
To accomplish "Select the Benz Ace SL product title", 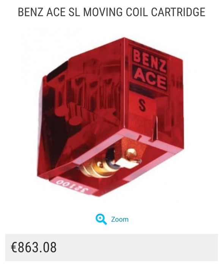I will (111, 12).
